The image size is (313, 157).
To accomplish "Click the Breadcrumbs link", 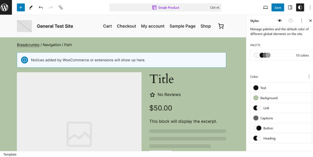I will tap(28, 45).
